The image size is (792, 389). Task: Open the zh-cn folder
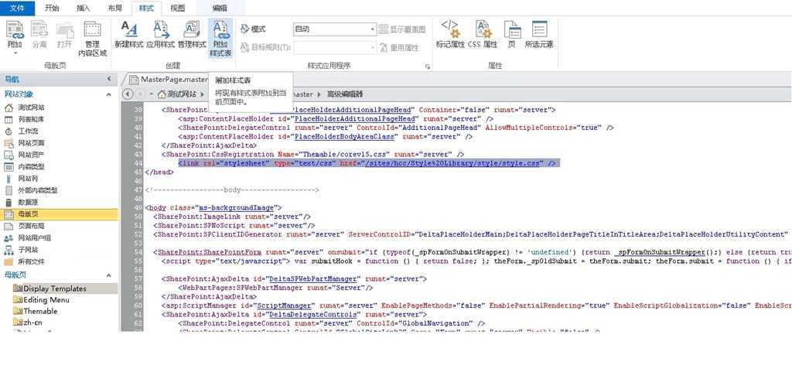pos(32,322)
